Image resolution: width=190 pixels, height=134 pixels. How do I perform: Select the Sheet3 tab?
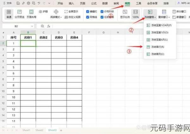pyautogui.click(x=52, y=130)
